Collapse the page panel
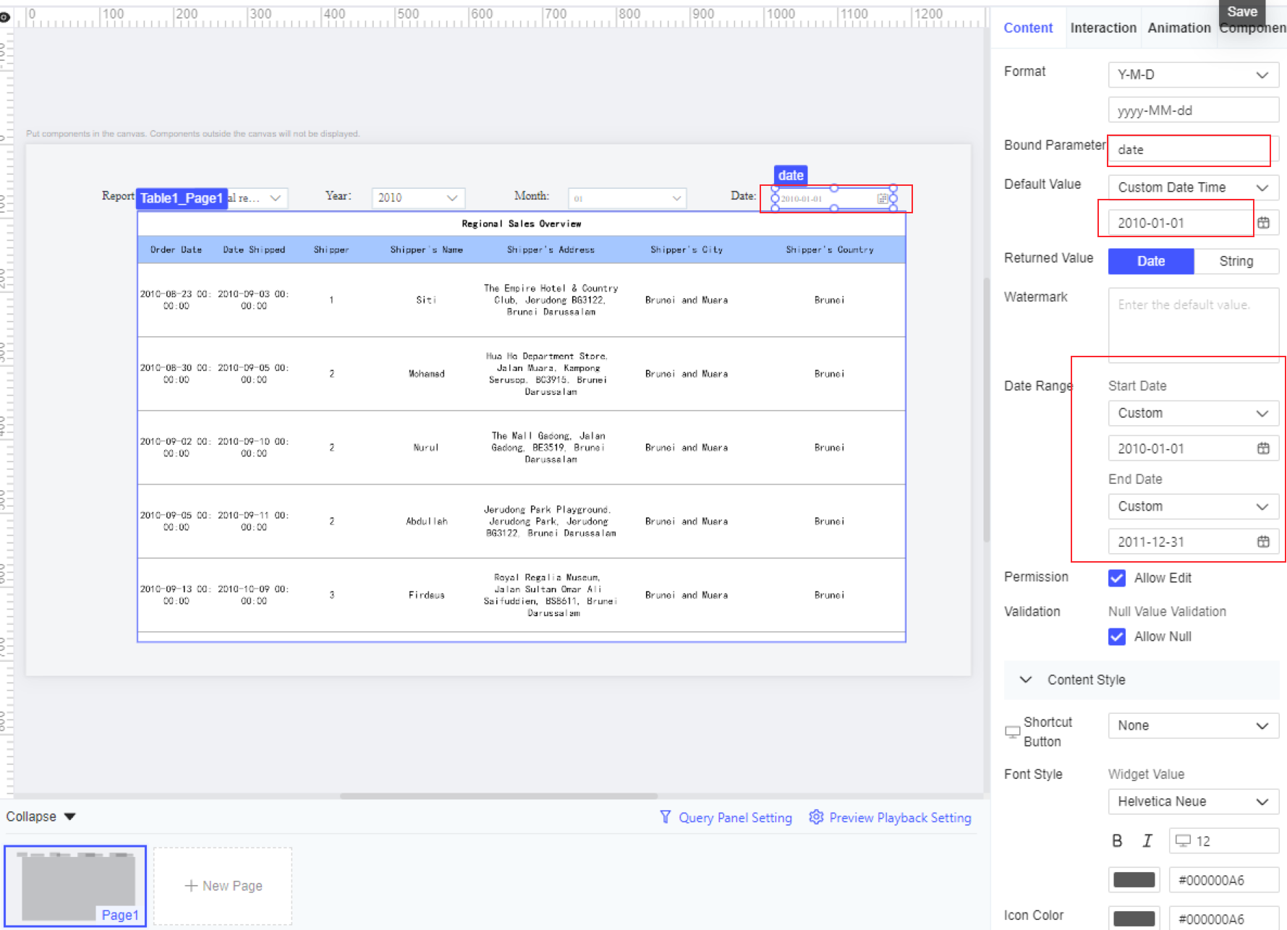The height and width of the screenshot is (930, 1287). pyautogui.click(x=41, y=816)
